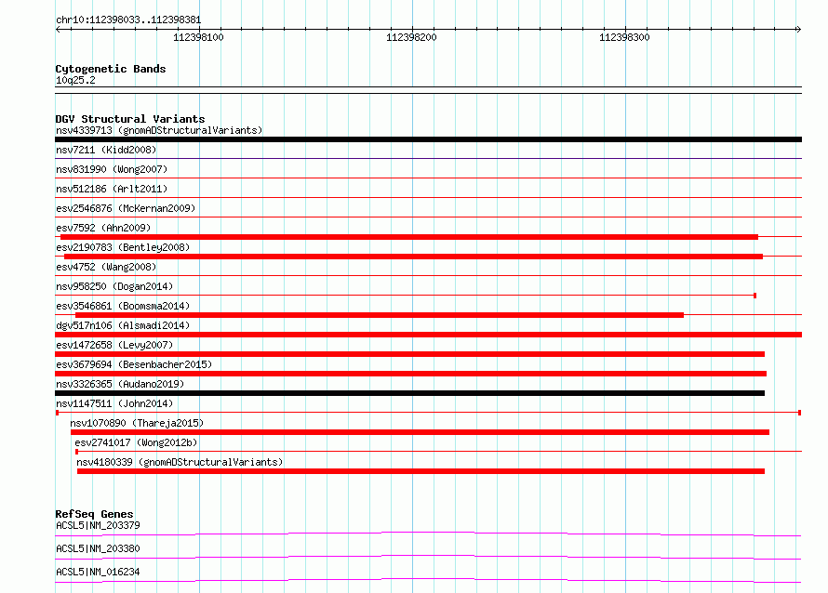The width and height of the screenshot is (828, 593).
Task: Click the red bar for esv3546861
Action: click(380, 315)
